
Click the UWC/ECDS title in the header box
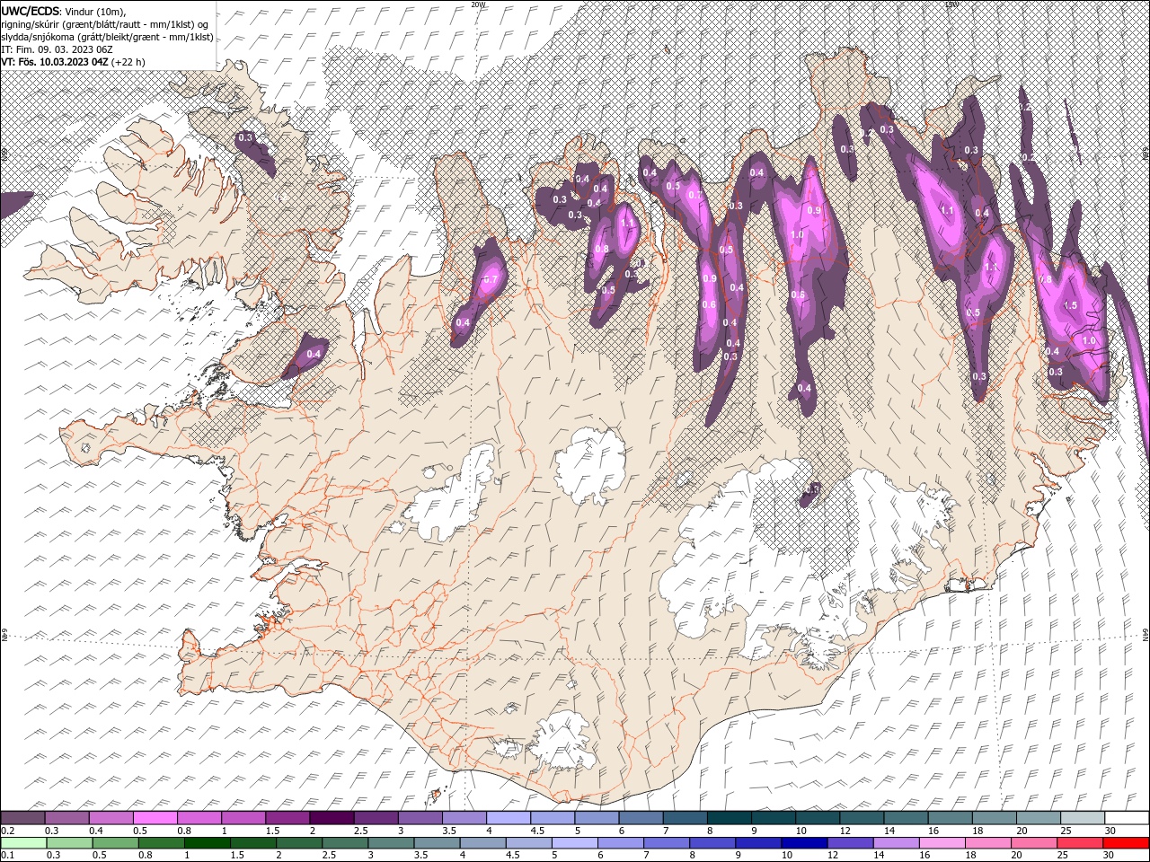tap(31, 10)
